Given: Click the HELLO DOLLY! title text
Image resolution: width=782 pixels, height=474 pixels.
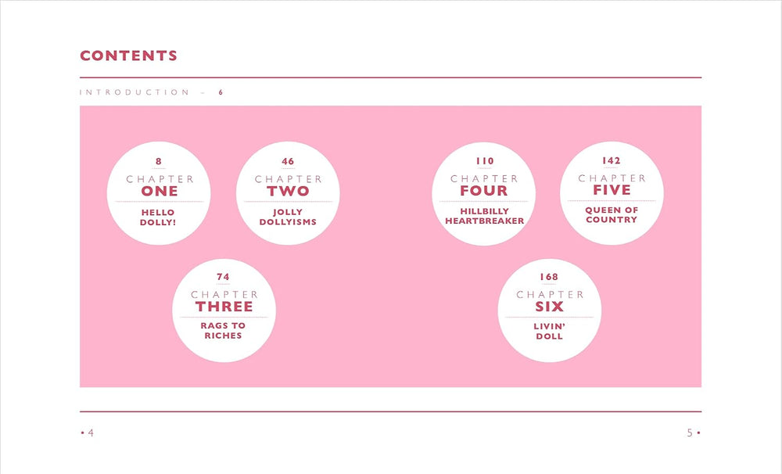Looking at the screenshot, I should (x=158, y=217).
